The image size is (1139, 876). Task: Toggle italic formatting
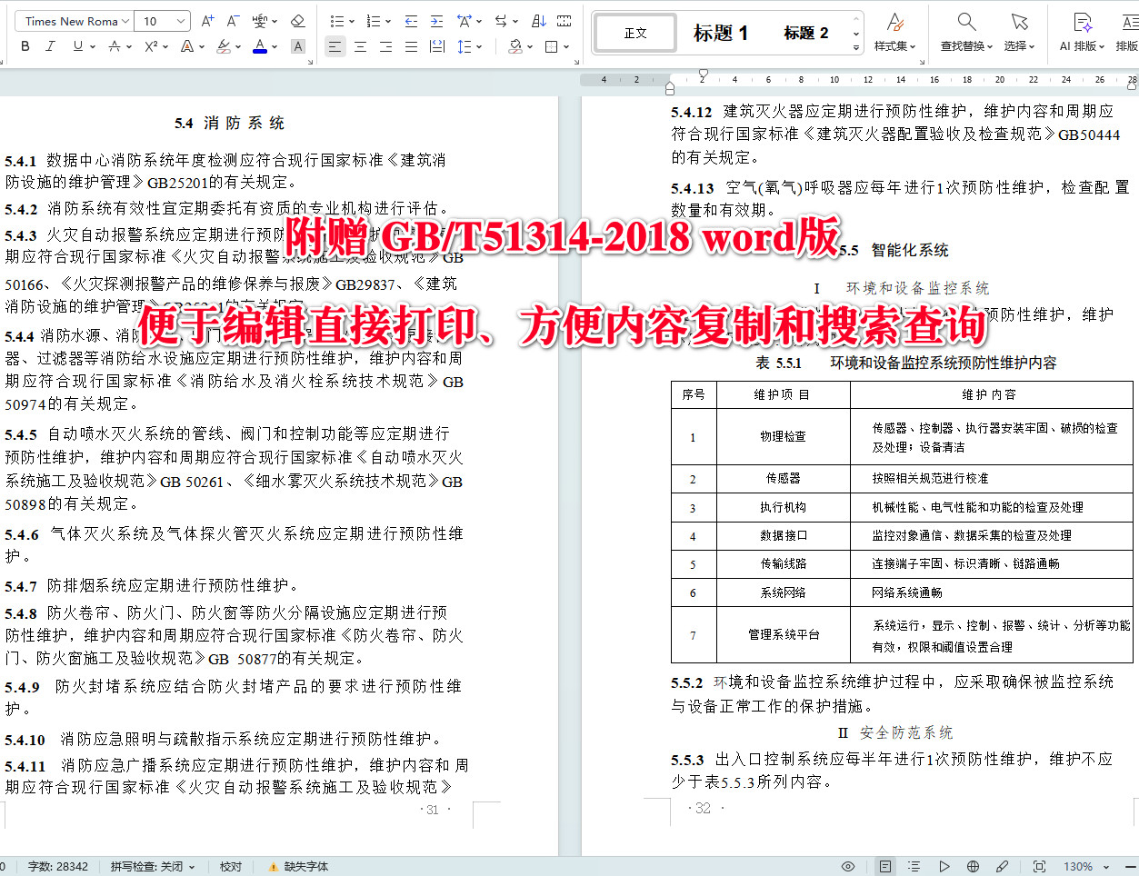(50, 46)
